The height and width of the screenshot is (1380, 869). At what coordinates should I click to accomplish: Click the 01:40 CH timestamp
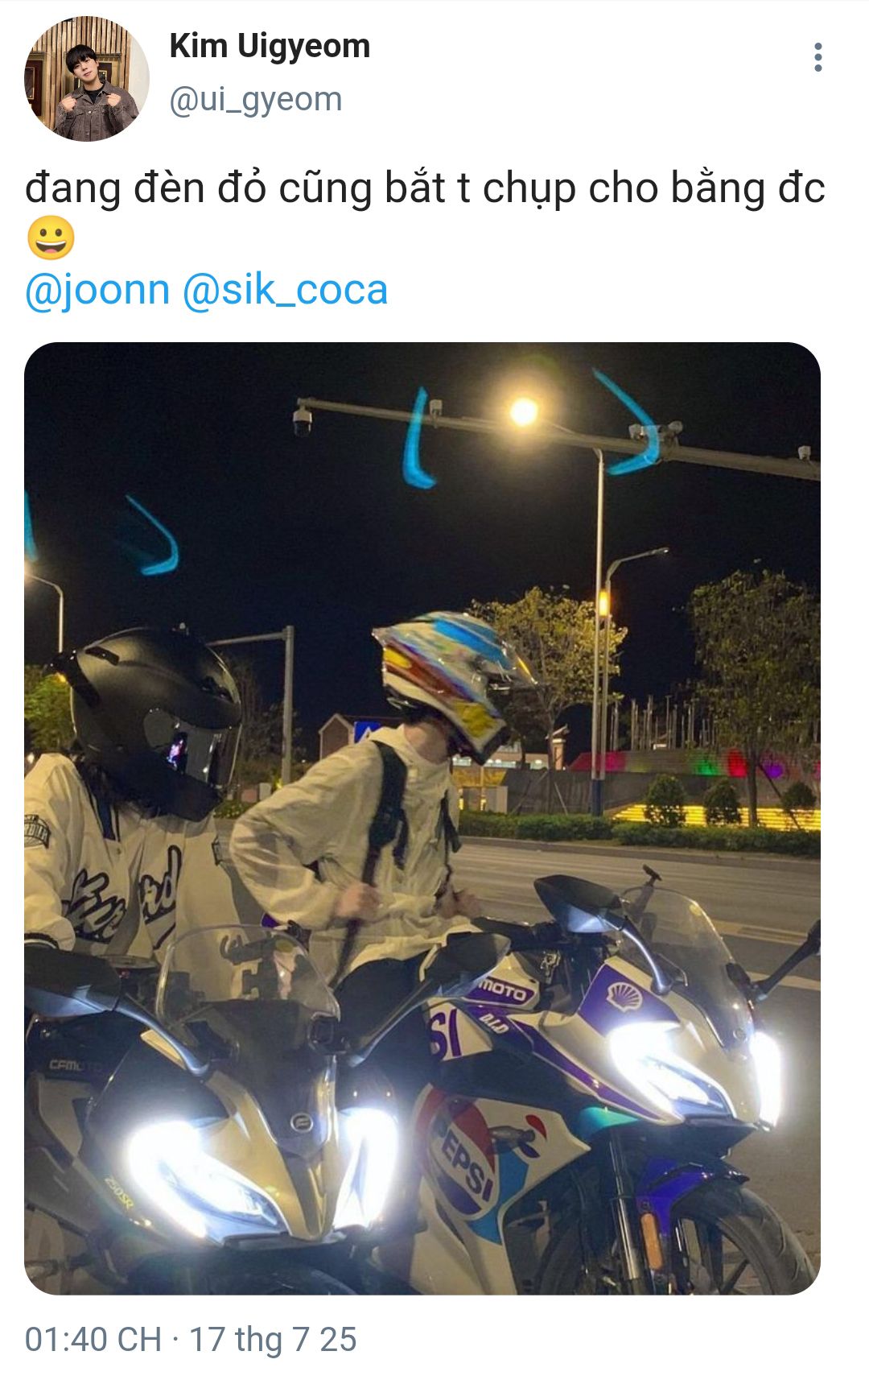(93, 1339)
